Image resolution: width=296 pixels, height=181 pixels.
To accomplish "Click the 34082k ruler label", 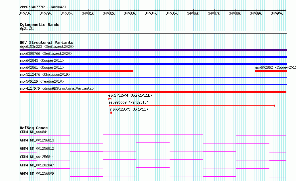I will (x=109, y=13).
